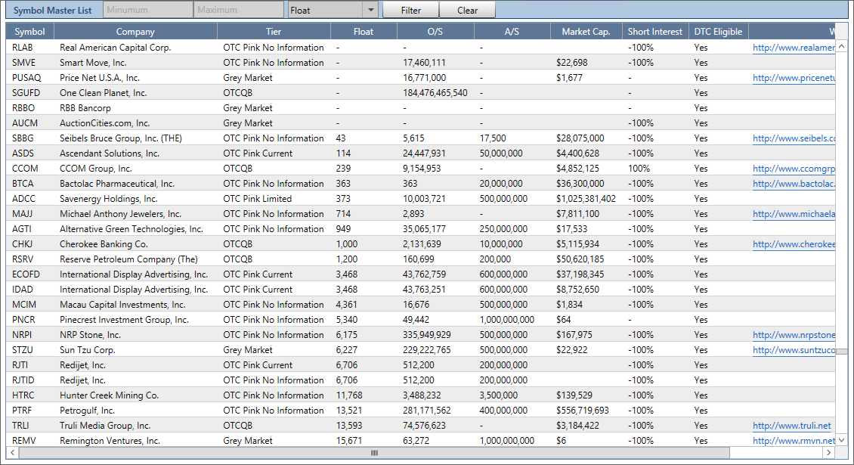
Task: Open the bactolac website link for BTCA
Action: [794, 184]
